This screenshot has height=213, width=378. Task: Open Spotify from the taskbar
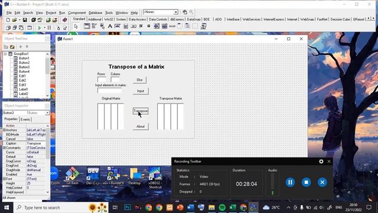pos(222,208)
